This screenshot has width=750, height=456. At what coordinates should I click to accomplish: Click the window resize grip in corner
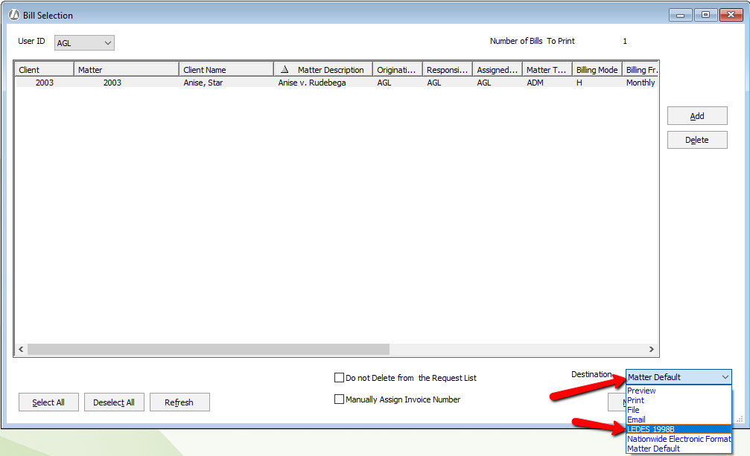tap(740, 419)
